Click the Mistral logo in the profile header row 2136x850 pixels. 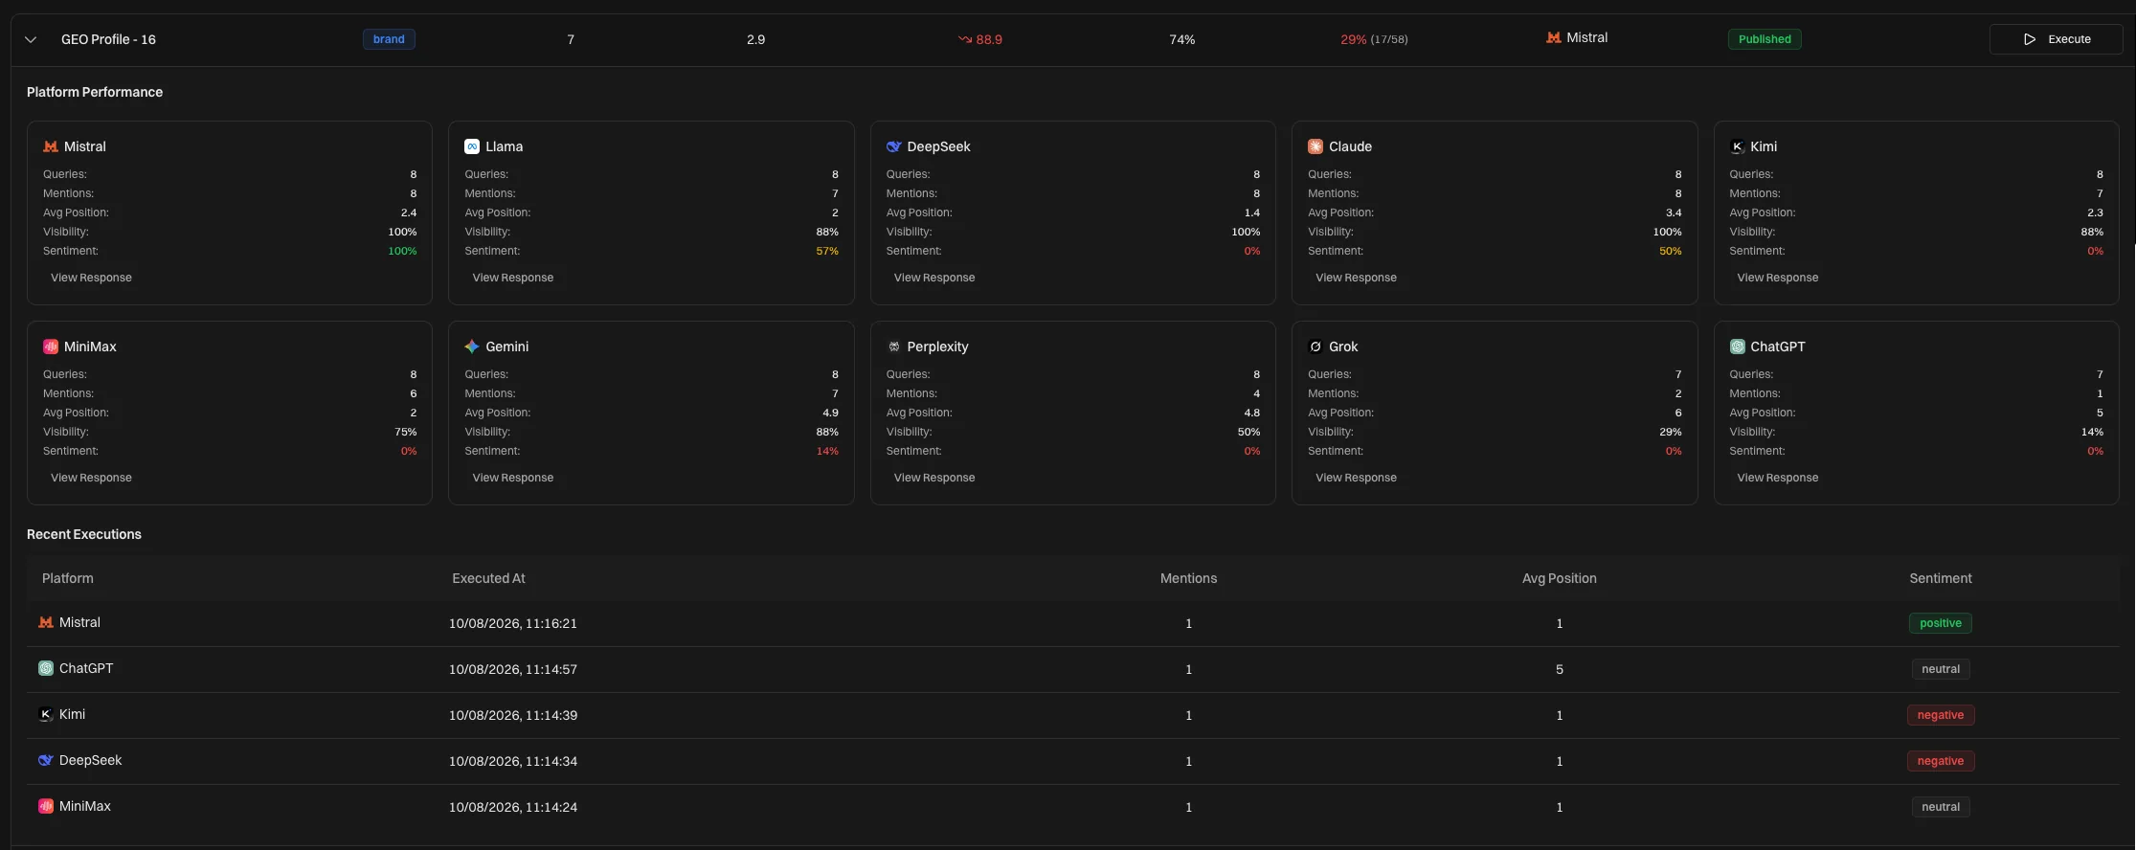(1553, 37)
